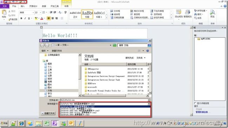Switch to the Data (数据) tab

[44, 6]
